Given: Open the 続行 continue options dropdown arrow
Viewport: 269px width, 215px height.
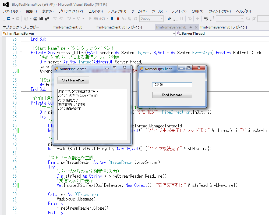Looking at the screenshot, I should [x=107, y=19].
